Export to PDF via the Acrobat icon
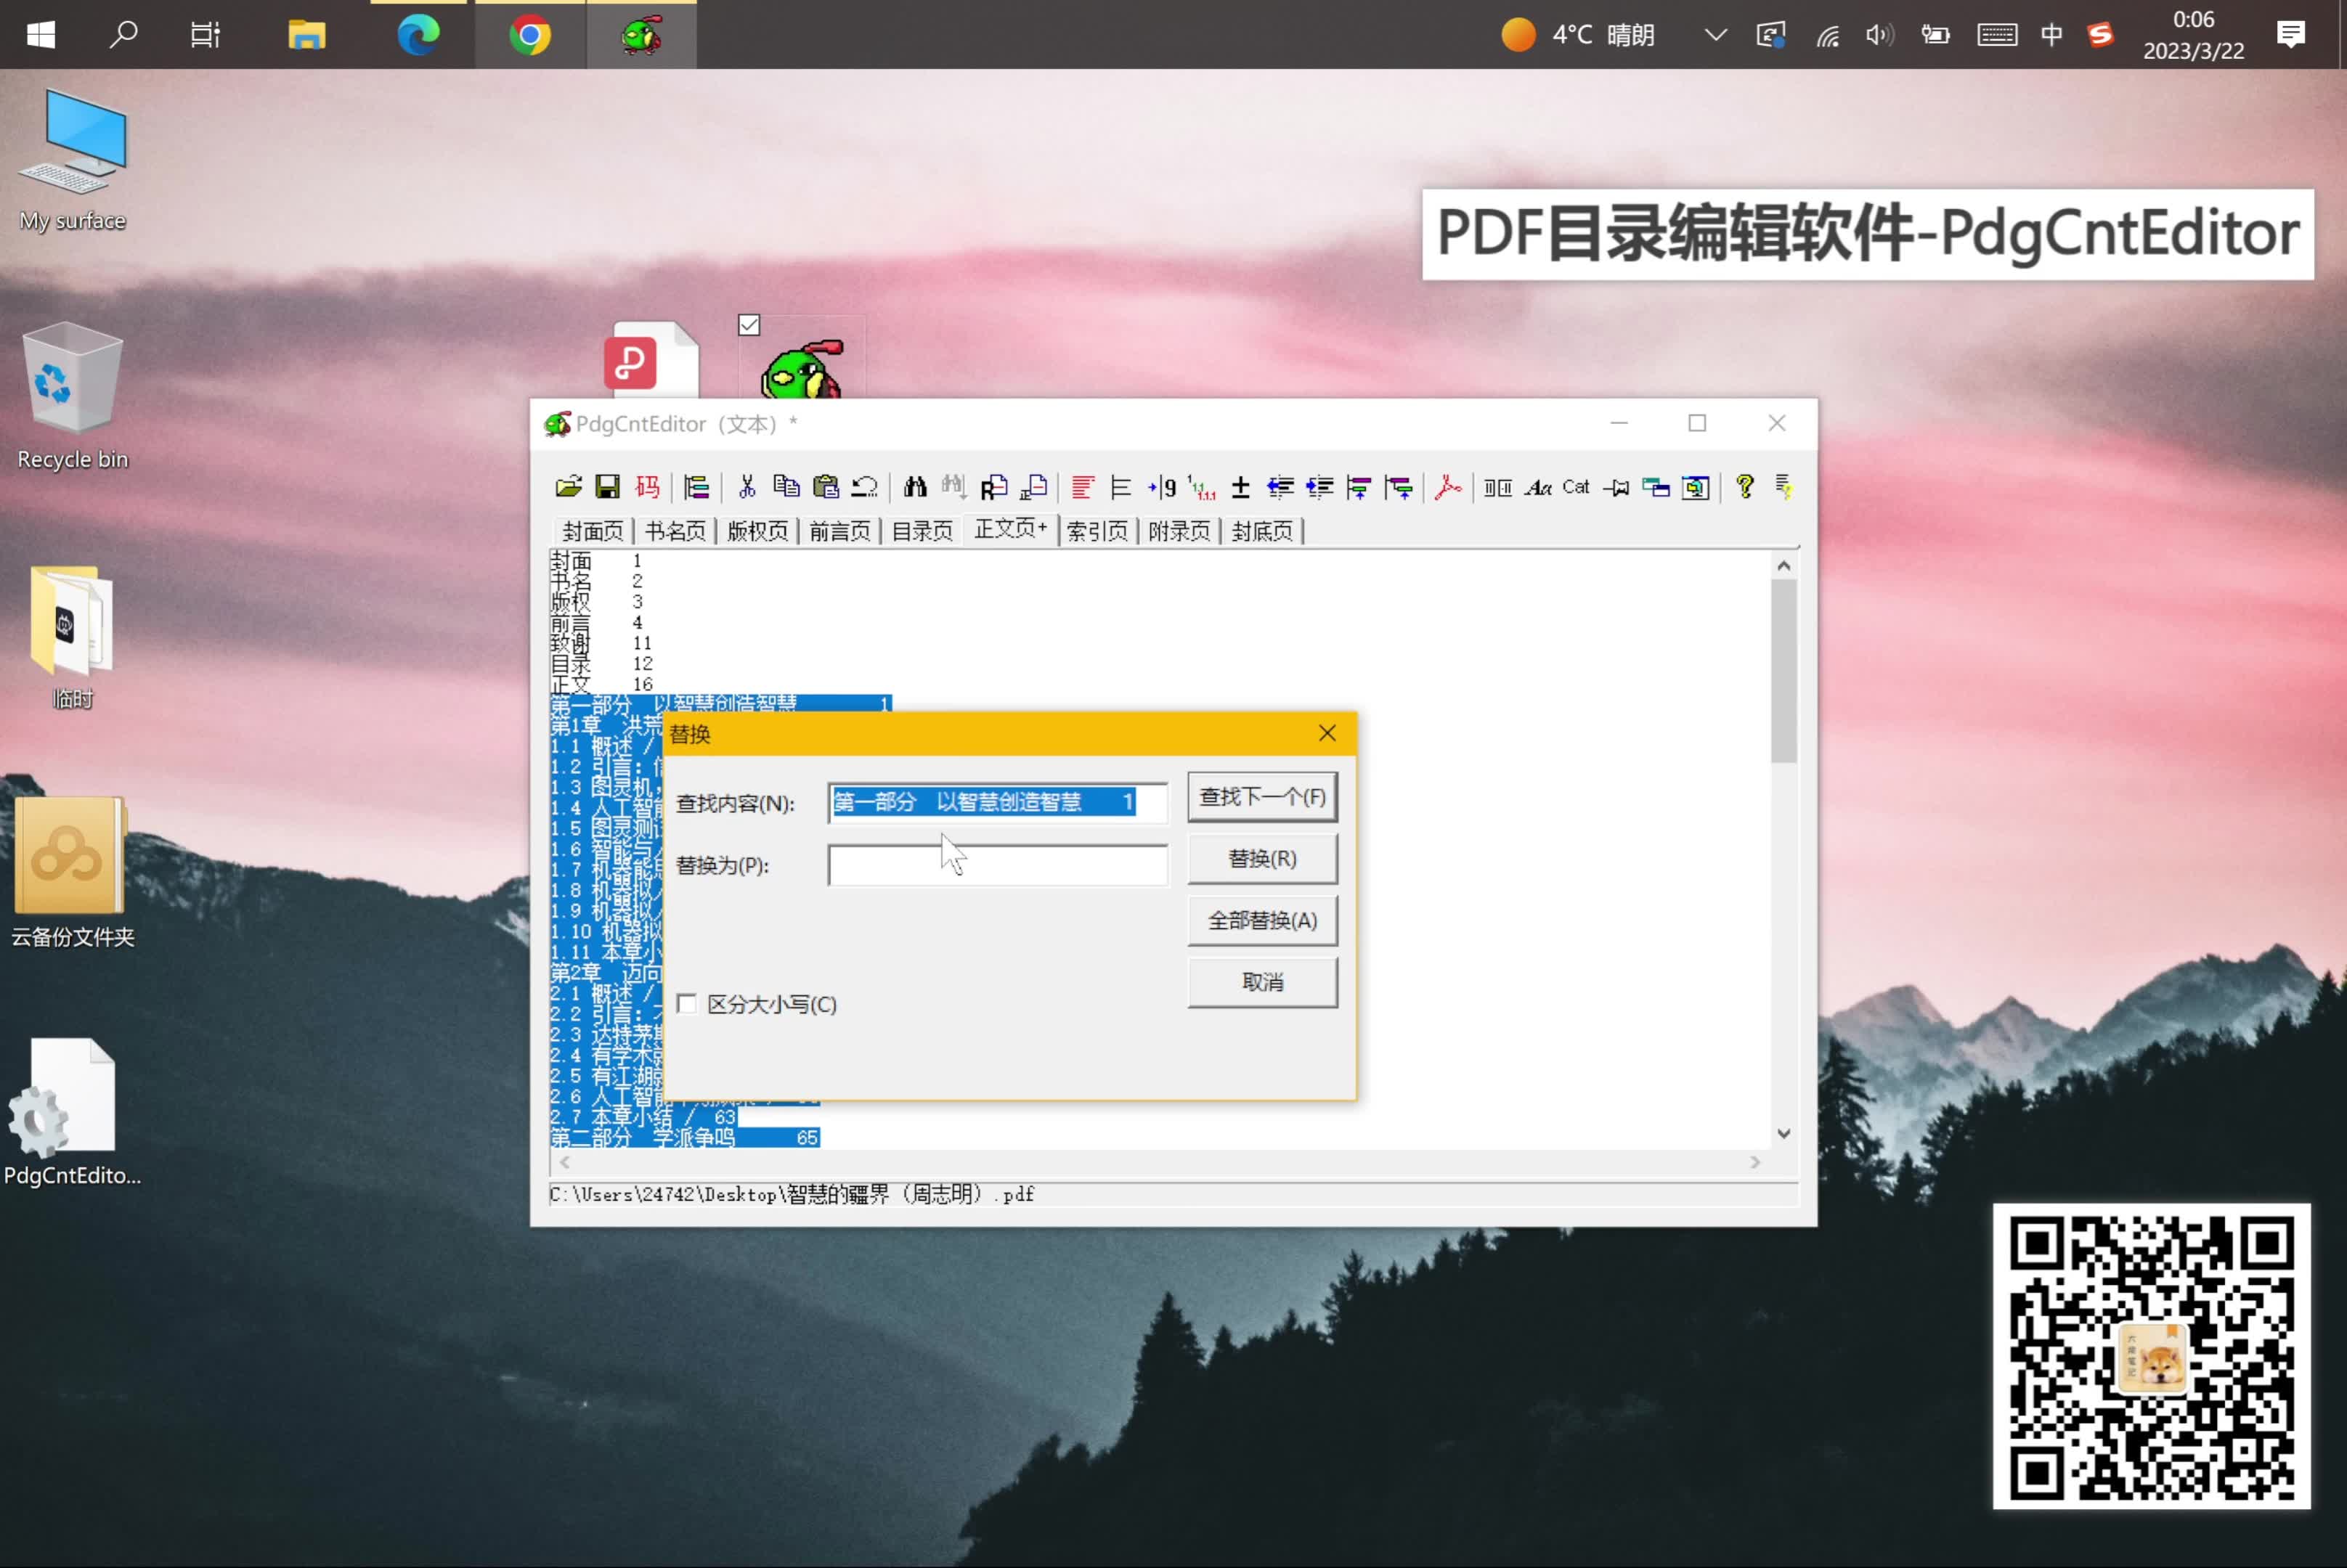2347x1568 pixels. click(1447, 487)
